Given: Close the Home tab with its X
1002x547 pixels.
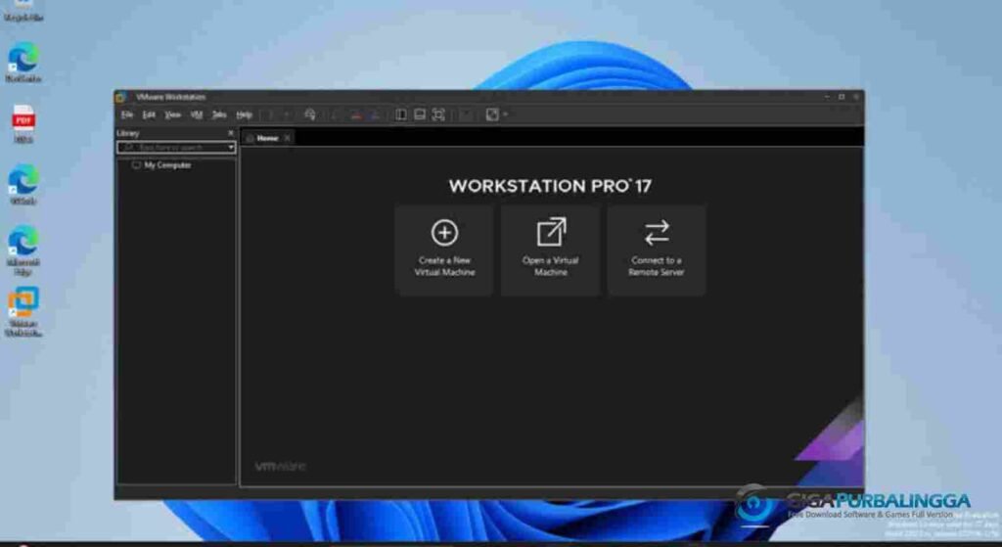Looking at the screenshot, I should click(x=287, y=138).
